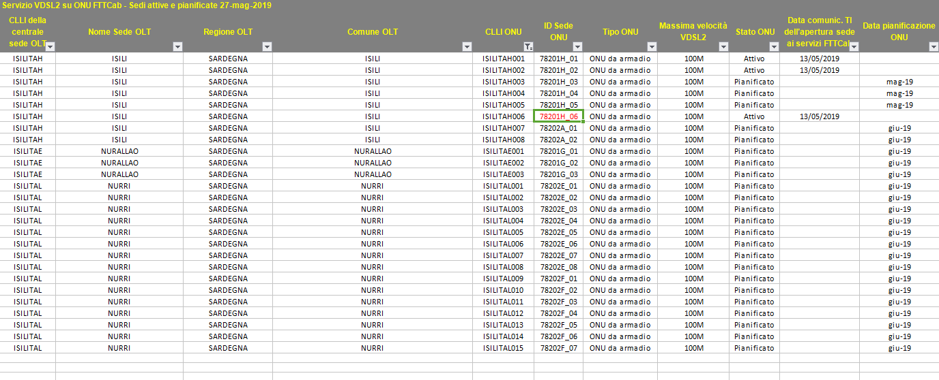Select cell ISILITAH004
Screen dimensions: 939x380
pyautogui.click(x=504, y=93)
